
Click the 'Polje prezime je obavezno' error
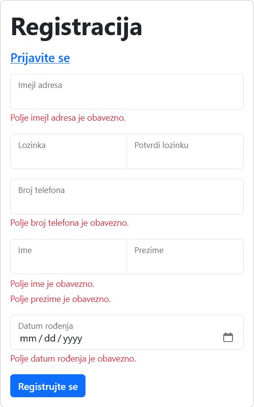pos(61,299)
